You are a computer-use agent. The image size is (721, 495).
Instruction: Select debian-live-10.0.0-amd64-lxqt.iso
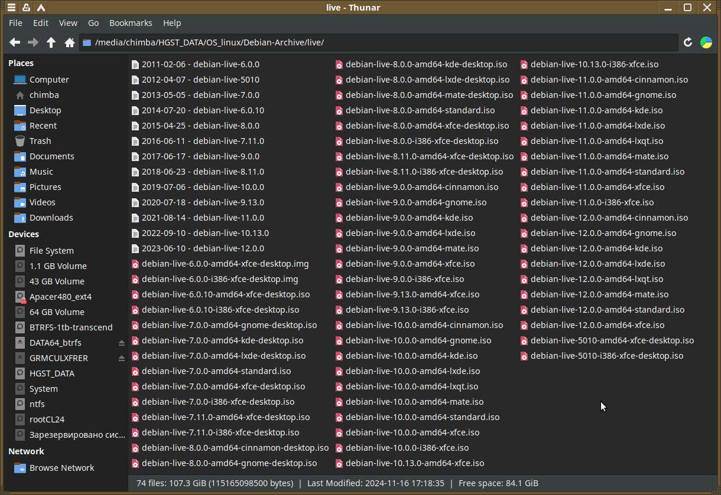pos(407,386)
